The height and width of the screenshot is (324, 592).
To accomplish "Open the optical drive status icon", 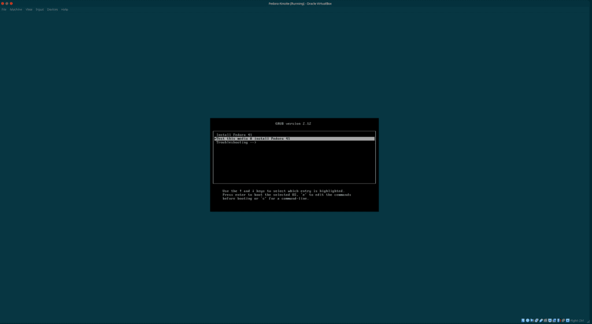I will coord(528,321).
